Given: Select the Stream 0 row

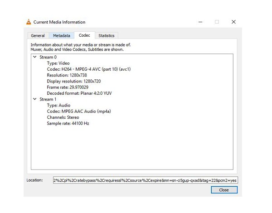Looking at the screenshot, I should tap(48, 58).
